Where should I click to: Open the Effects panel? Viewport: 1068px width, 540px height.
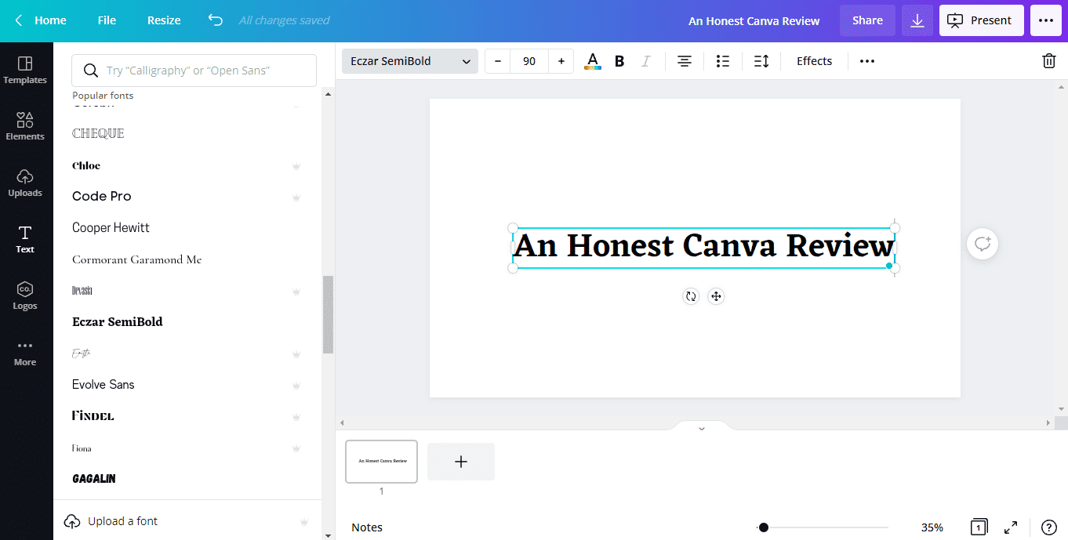(x=814, y=61)
